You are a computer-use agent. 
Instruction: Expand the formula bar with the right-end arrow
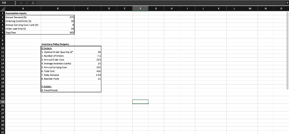pos(287,3)
